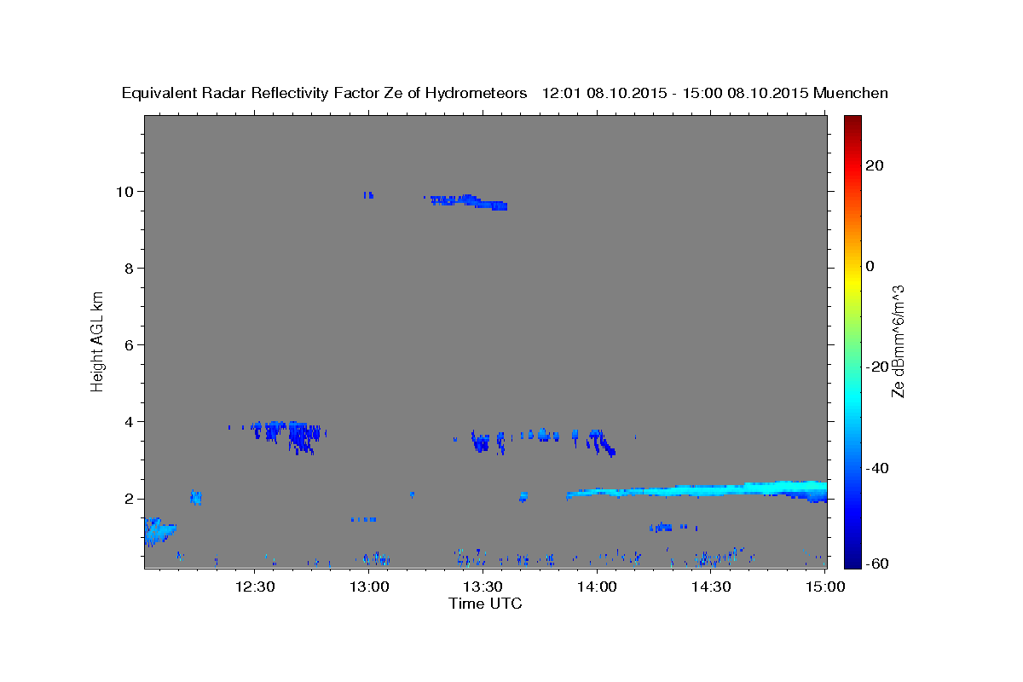Click the blue cloud echo at 12:35 near 4 km

tap(287, 436)
